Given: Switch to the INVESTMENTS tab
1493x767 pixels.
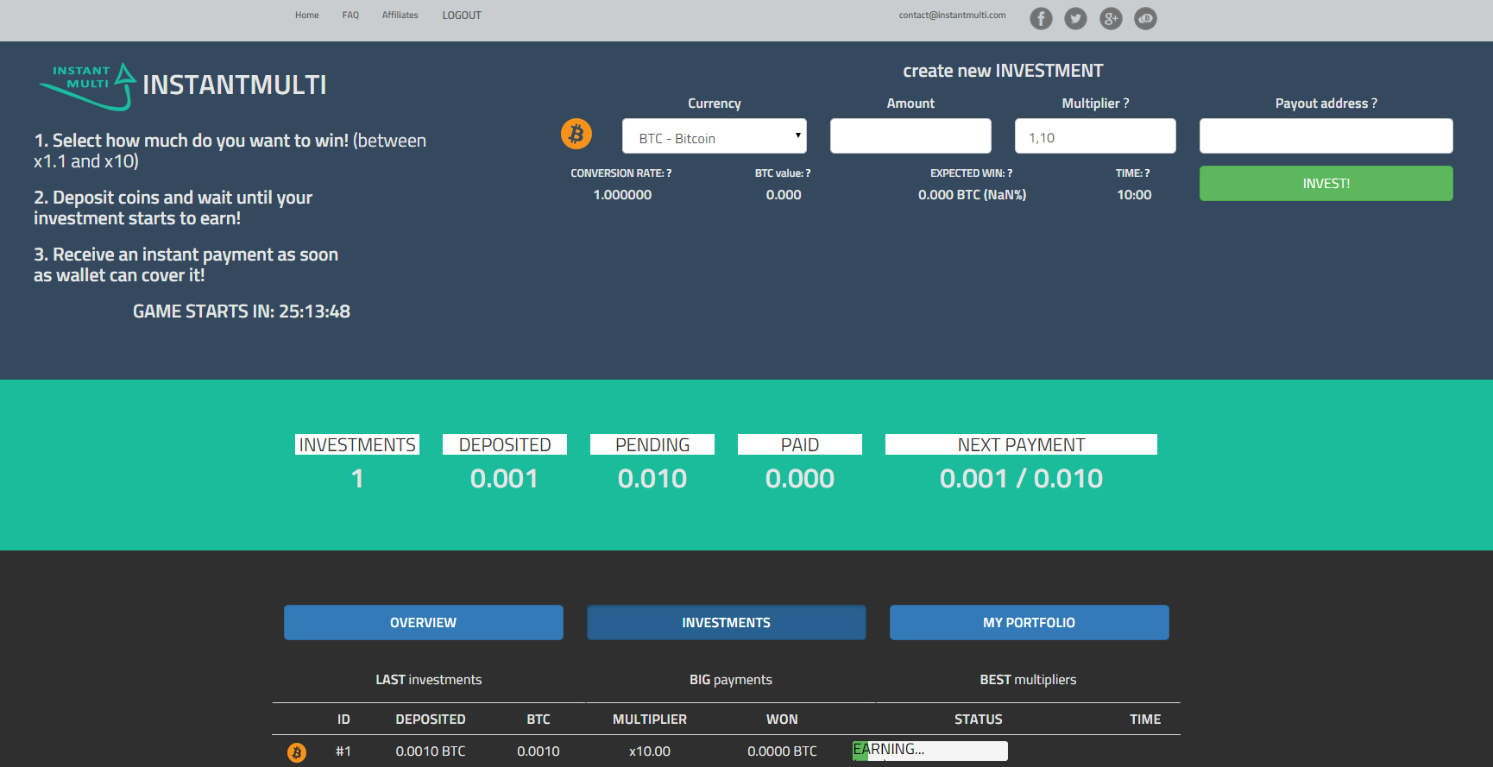Looking at the screenshot, I should 726,622.
